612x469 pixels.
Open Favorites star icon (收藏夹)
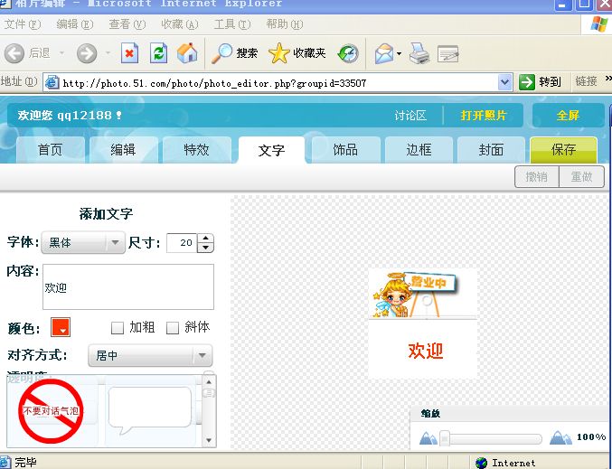[x=279, y=53]
